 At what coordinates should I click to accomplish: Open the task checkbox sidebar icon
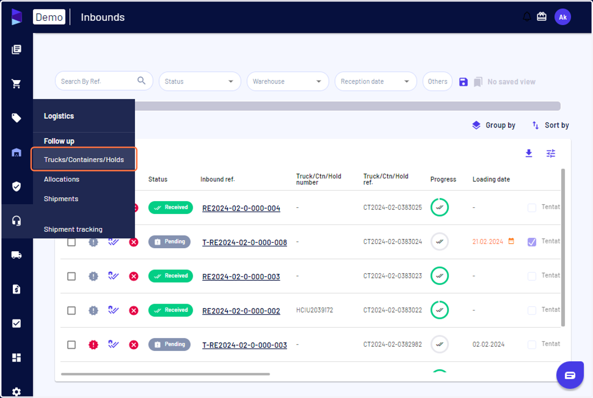pos(16,323)
